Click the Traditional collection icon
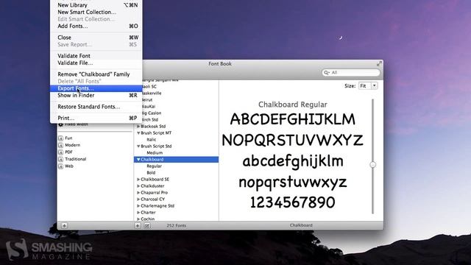This screenshot has height=265, width=471. (60, 159)
